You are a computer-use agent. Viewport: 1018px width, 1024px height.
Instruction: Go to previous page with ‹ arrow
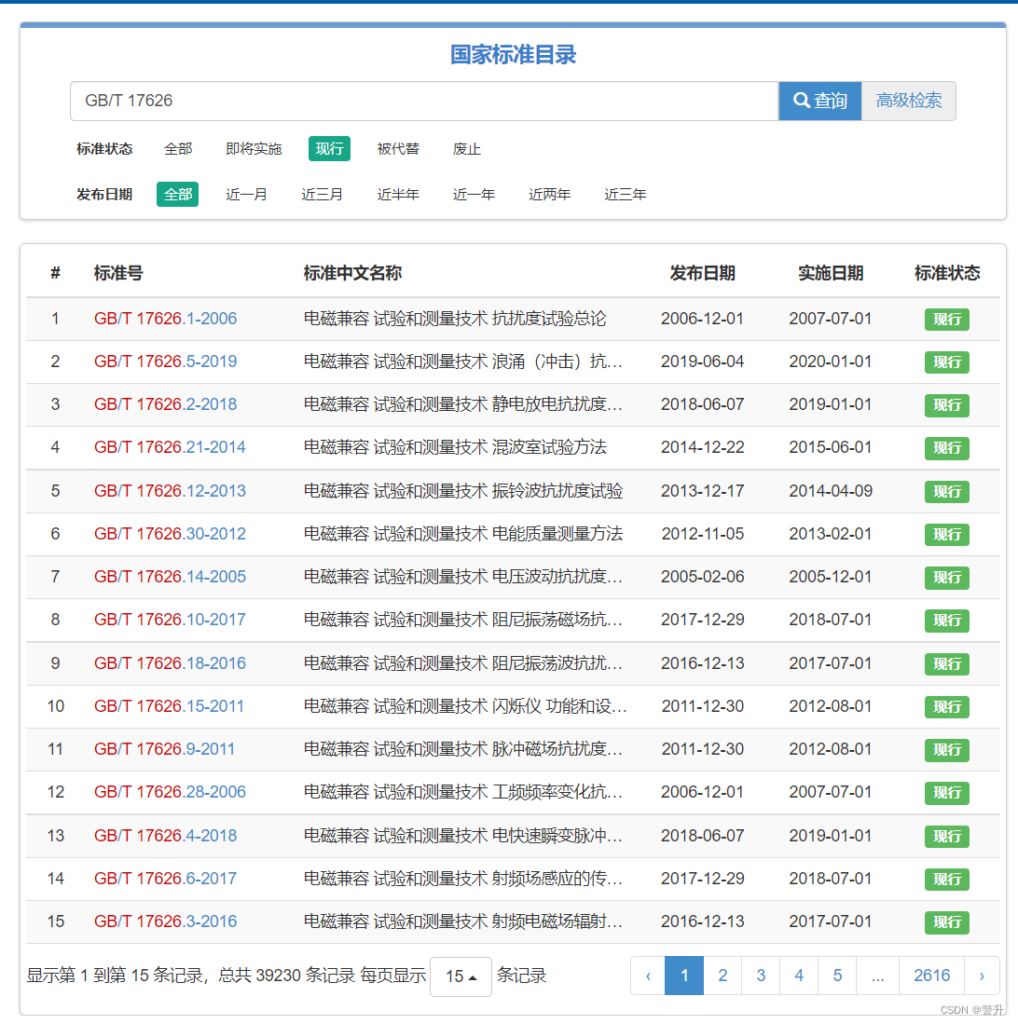pyautogui.click(x=648, y=976)
